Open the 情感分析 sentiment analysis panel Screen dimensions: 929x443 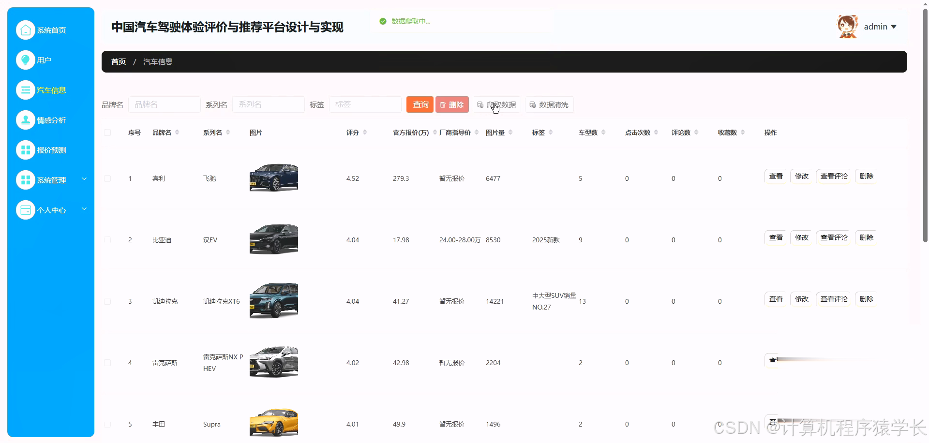[x=26, y=120]
